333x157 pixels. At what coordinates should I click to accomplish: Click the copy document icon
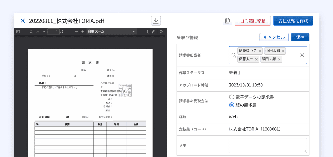pyautogui.click(x=228, y=21)
